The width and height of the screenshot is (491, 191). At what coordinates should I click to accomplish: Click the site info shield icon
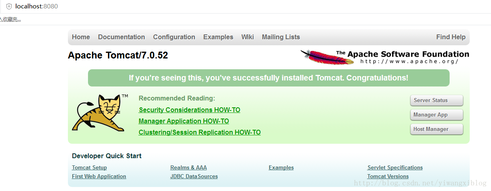click(x=9, y=6)
